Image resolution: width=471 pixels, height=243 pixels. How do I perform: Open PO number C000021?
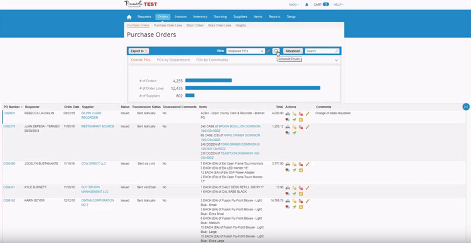click(x=9, y=113)
